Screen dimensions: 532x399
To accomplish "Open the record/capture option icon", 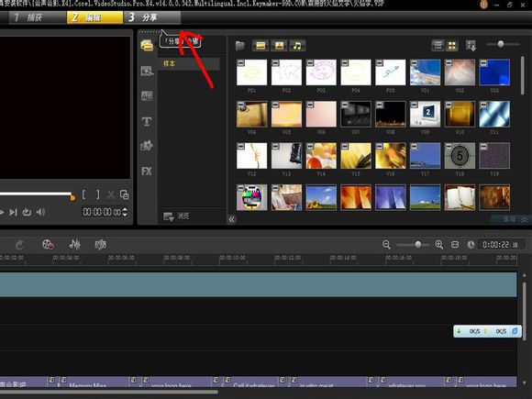I will point(48,245).
